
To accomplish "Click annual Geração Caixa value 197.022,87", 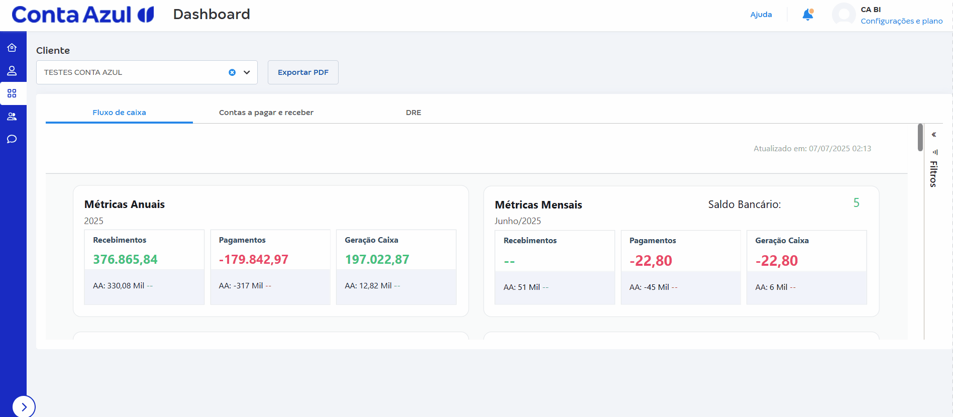I will (377, 259).
